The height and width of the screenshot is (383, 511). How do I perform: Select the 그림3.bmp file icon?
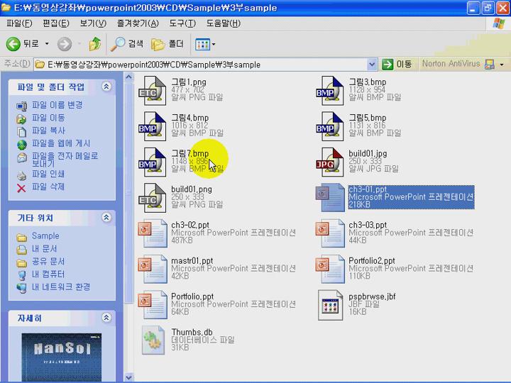[330, 91]
